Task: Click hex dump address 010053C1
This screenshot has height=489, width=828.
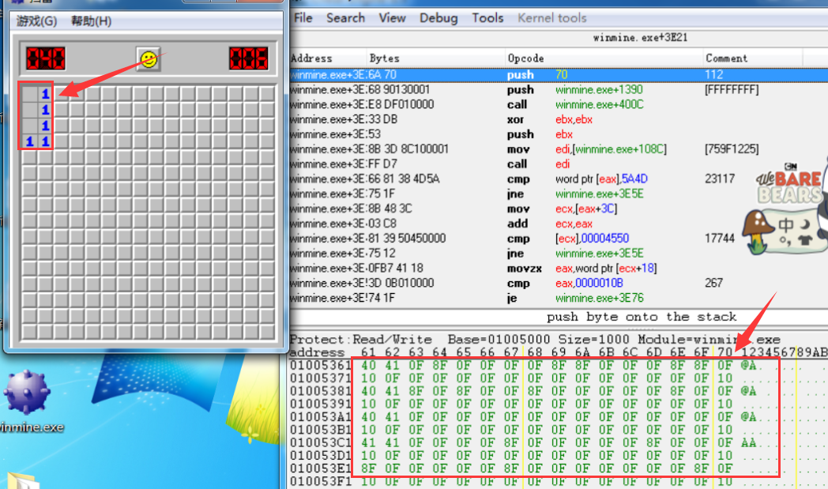Action: click(x=321, y=442)
